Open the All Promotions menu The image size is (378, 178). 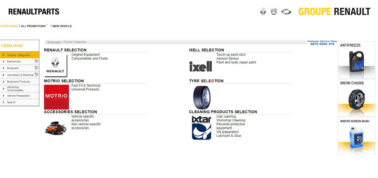(33, 26)
